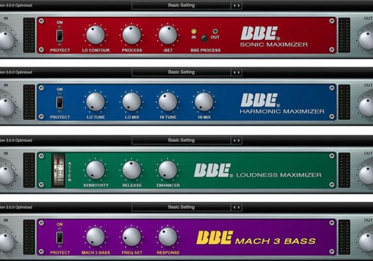Screen dimensions: 373x261
Task: Click the HI MIX knob
Action: pos(204,102)
